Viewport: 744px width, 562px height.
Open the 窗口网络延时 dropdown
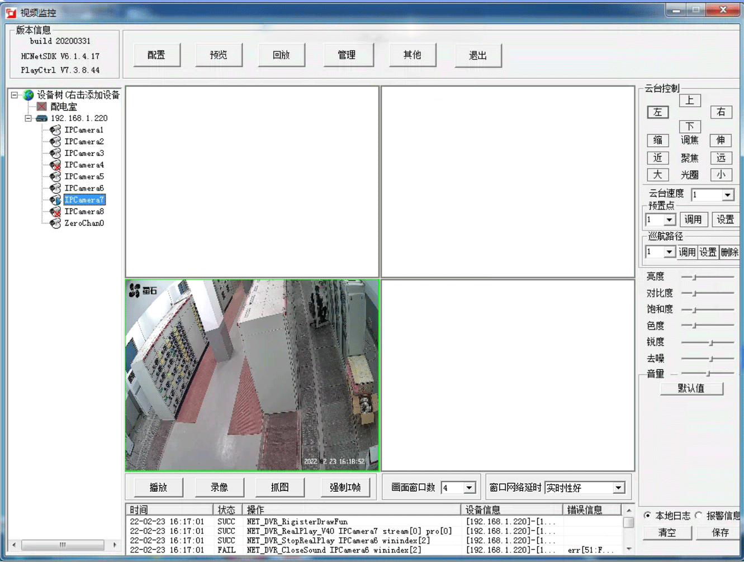point(618,488)
